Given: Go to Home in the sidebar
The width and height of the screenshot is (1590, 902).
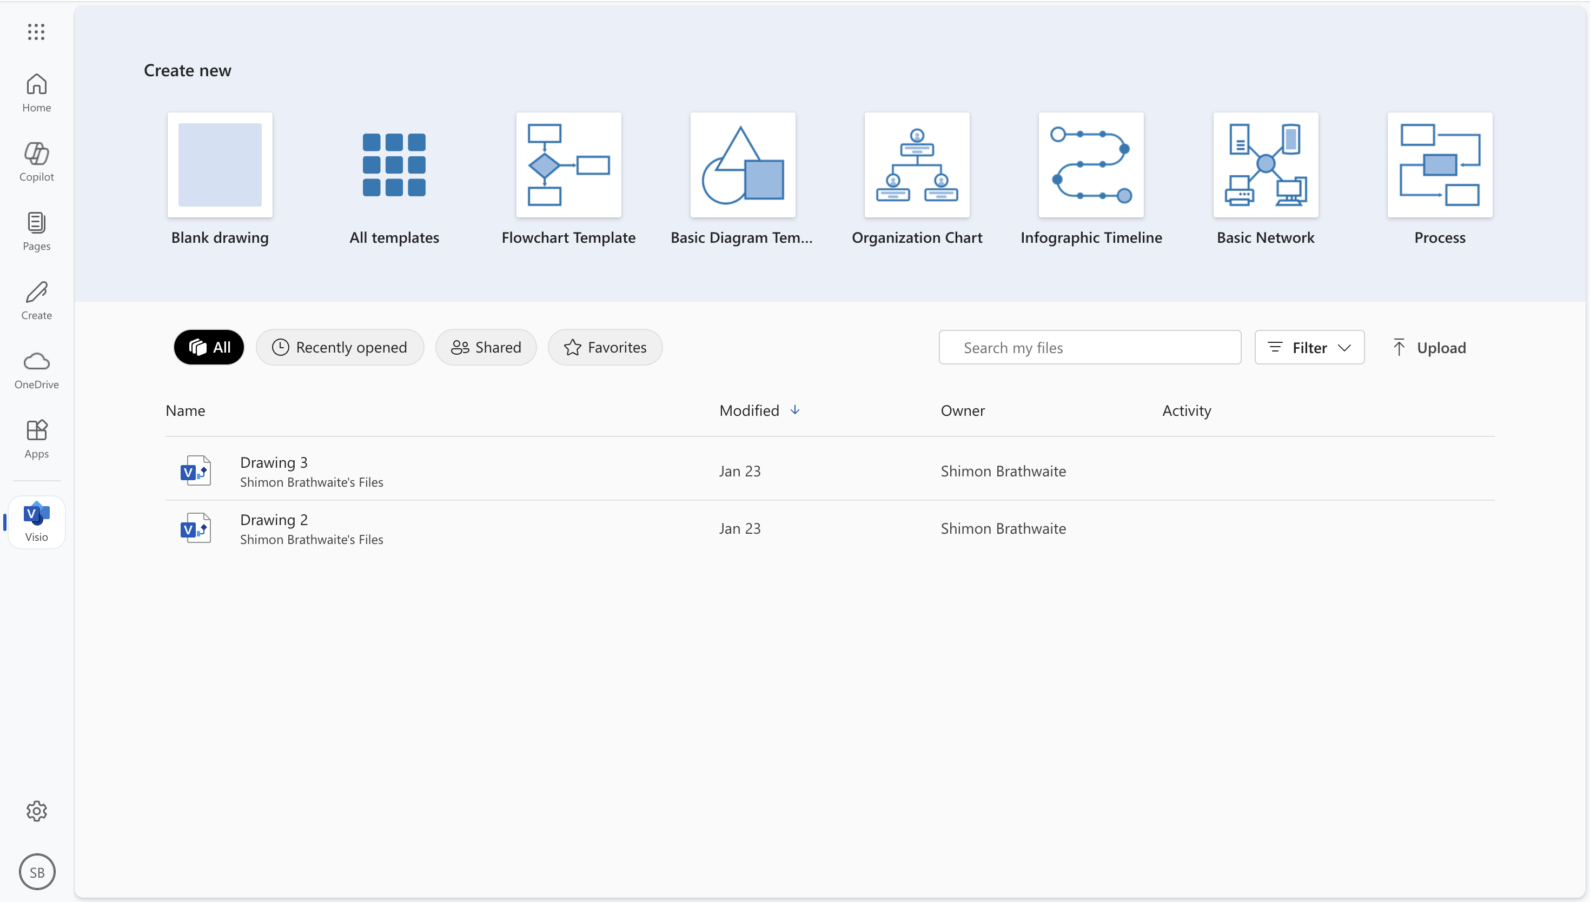Looking at the screenshot, I should click(36, 92).
